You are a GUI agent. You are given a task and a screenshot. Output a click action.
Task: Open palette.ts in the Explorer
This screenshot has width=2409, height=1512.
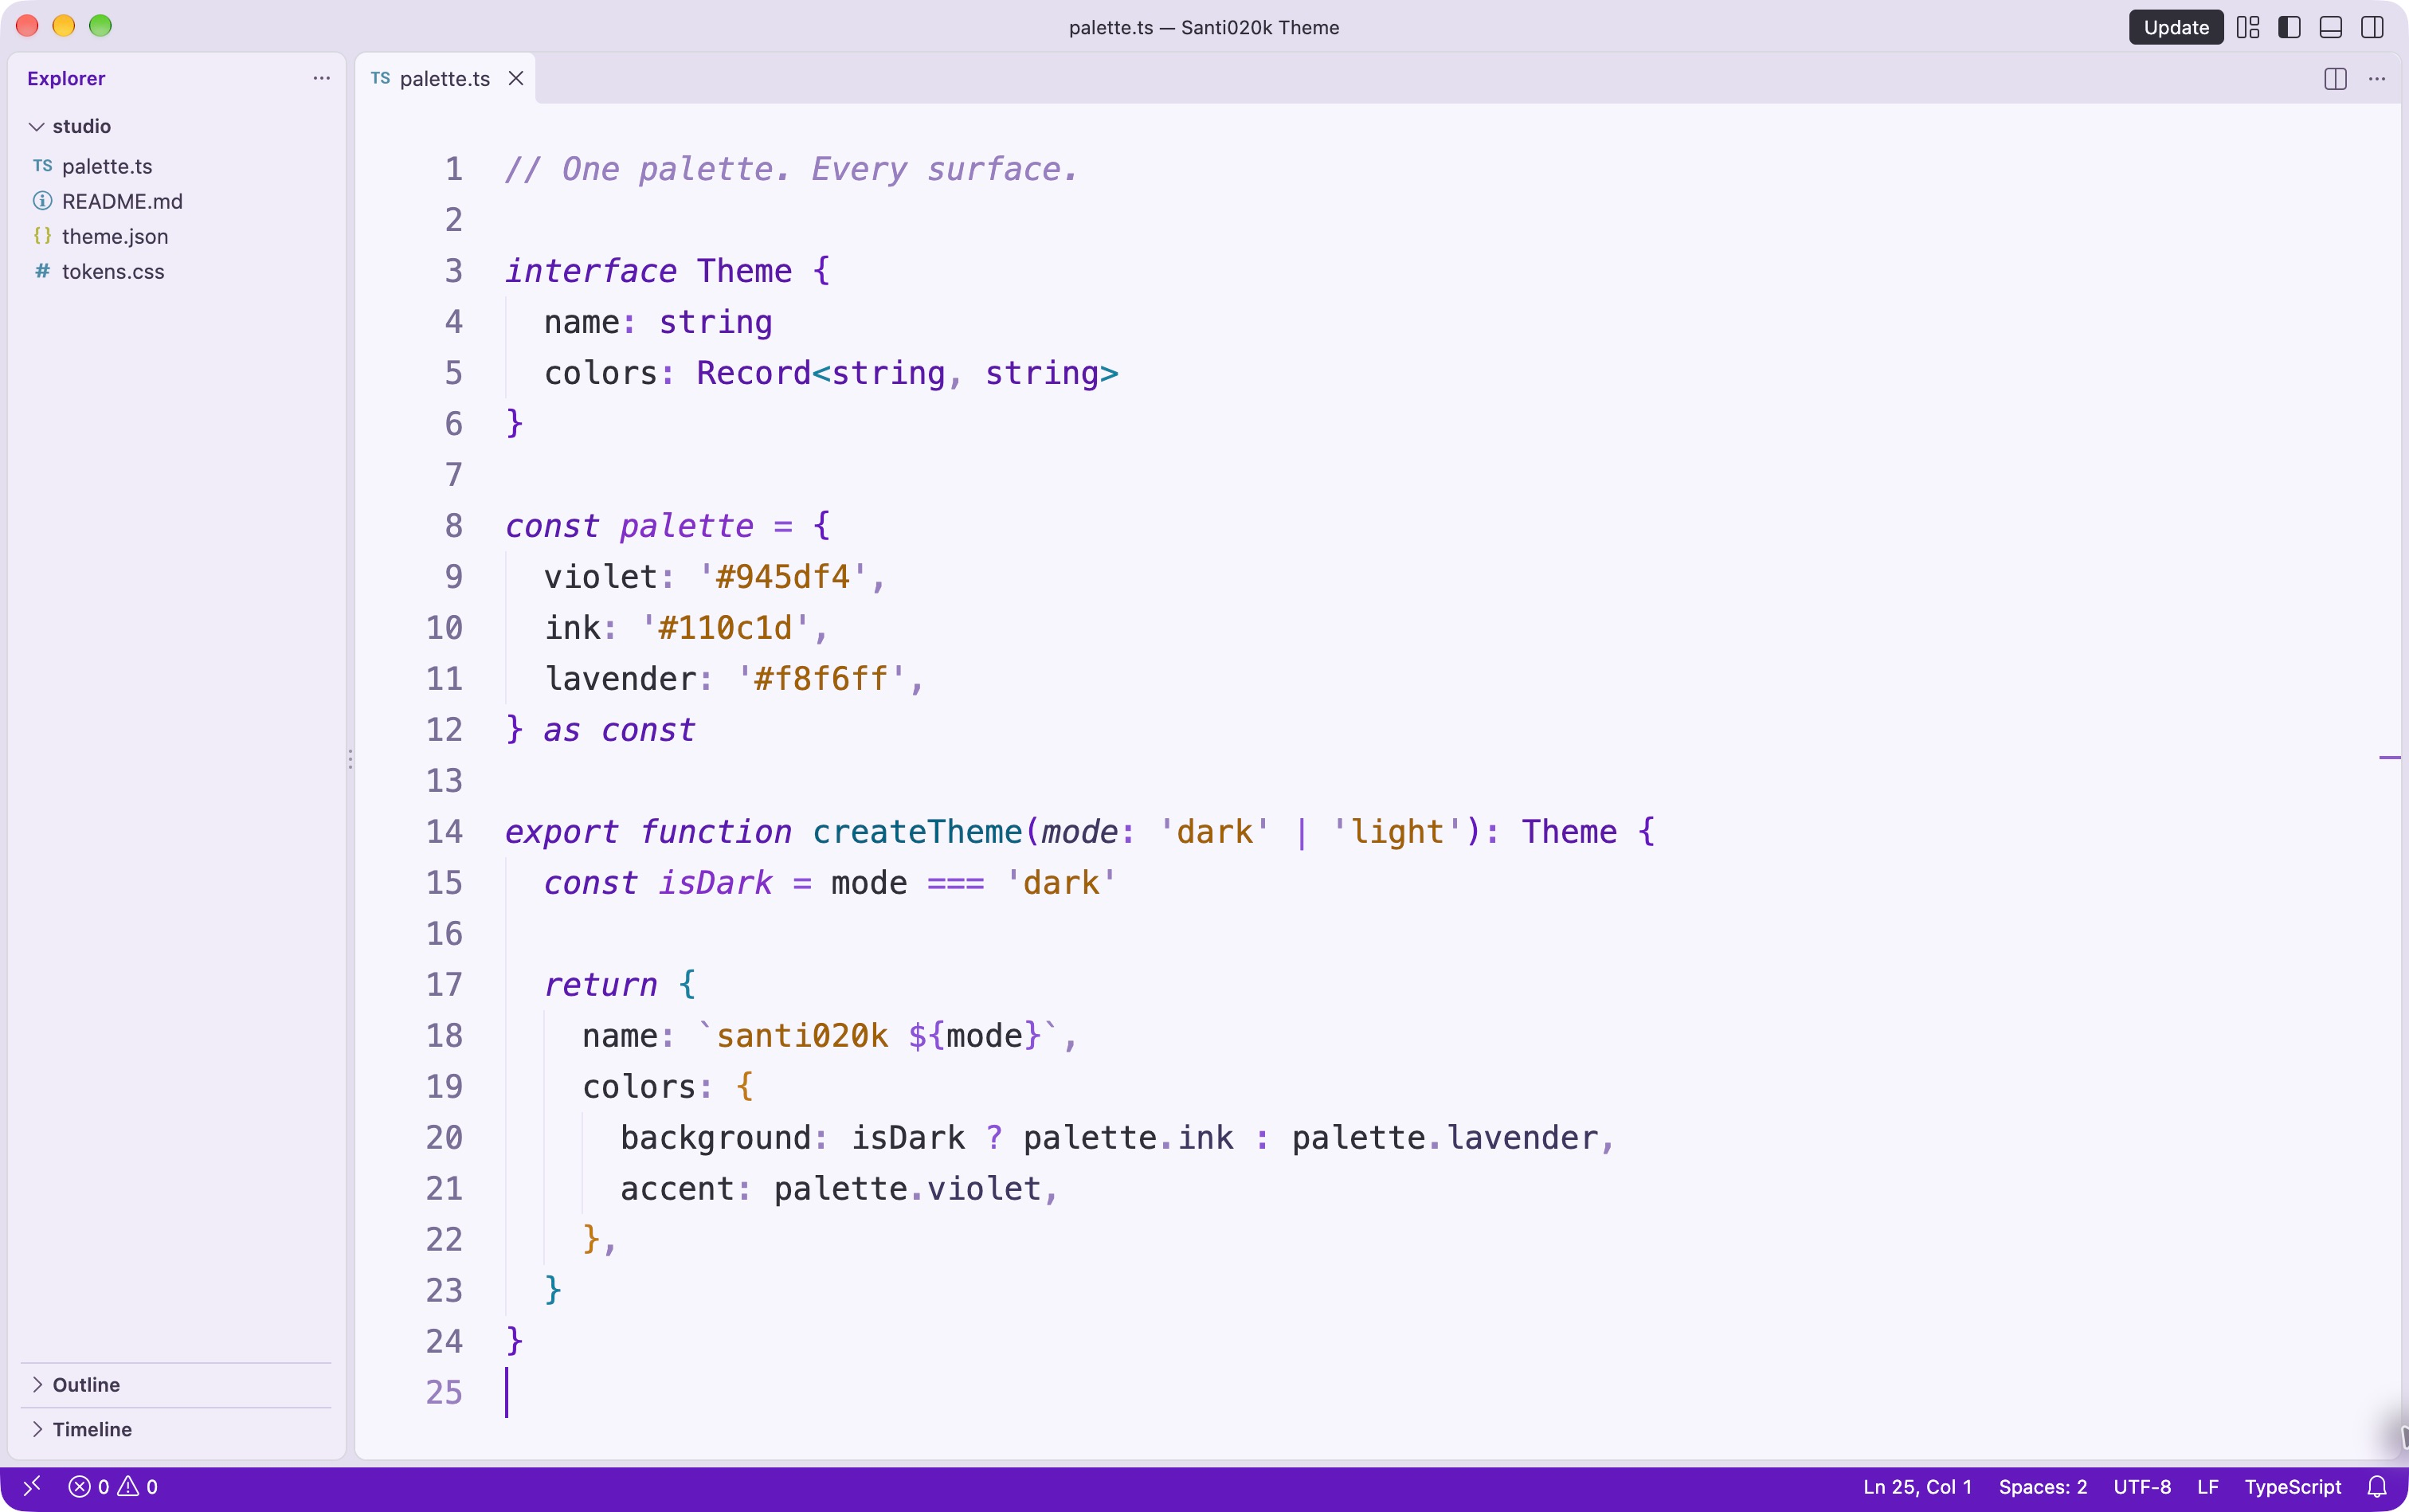176,166
